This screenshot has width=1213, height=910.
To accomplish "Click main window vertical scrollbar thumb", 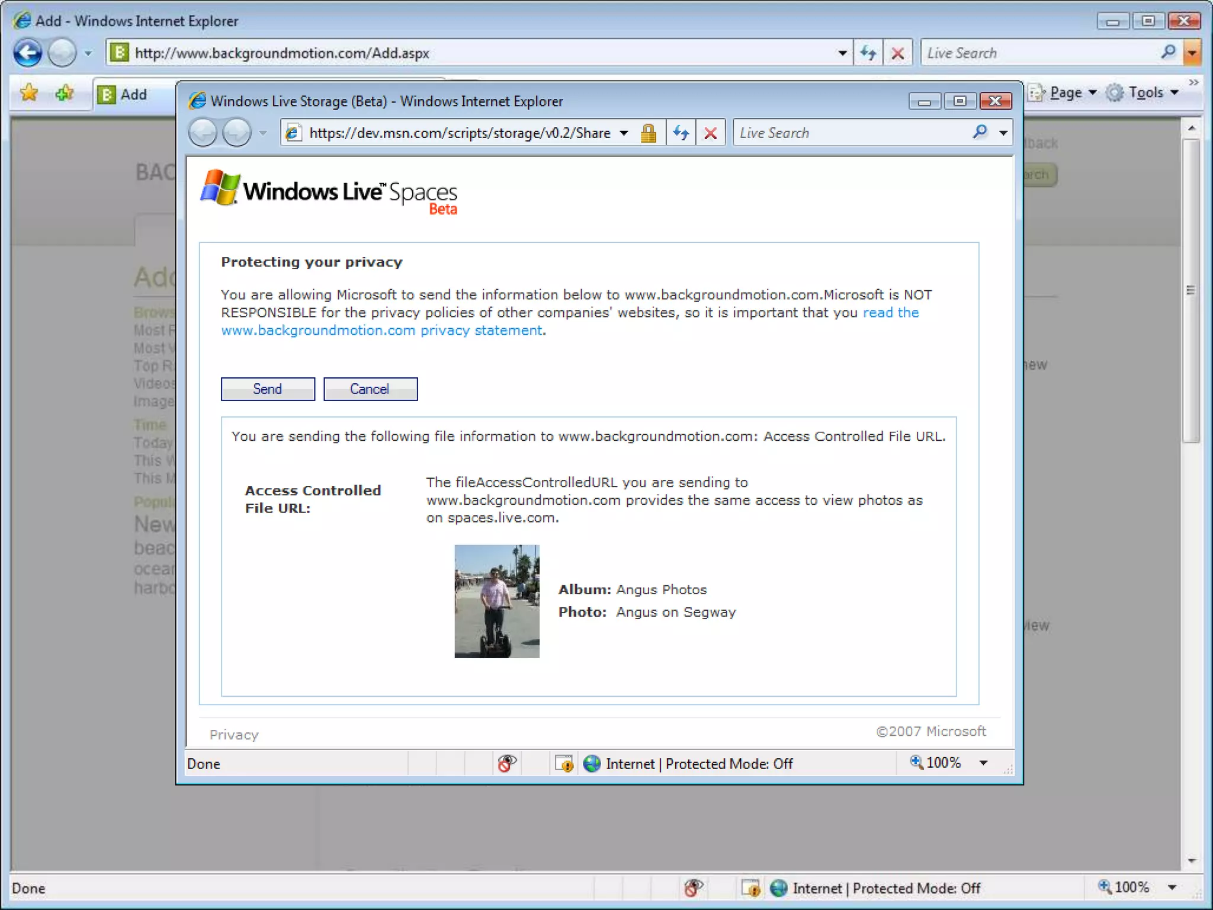I will click(1191, 290).
